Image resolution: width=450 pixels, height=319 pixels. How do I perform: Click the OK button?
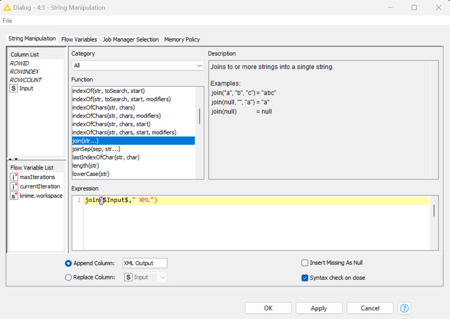point(268,308)
